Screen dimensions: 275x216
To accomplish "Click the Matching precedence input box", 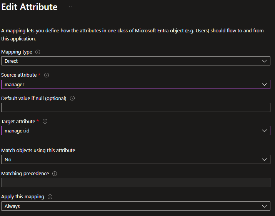I will (135, 183).
